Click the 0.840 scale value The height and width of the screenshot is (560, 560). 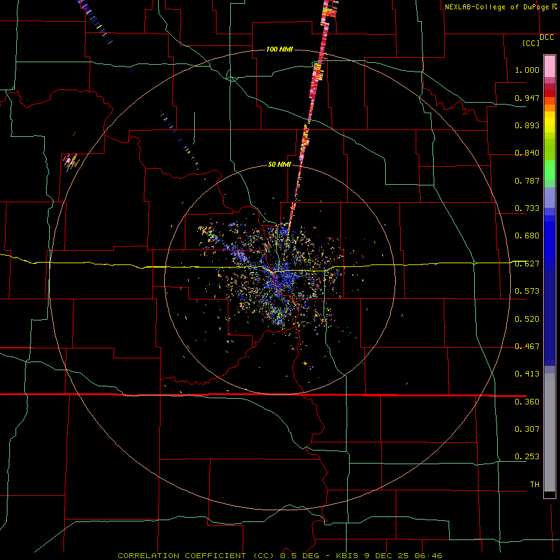[x=527, y=153]
